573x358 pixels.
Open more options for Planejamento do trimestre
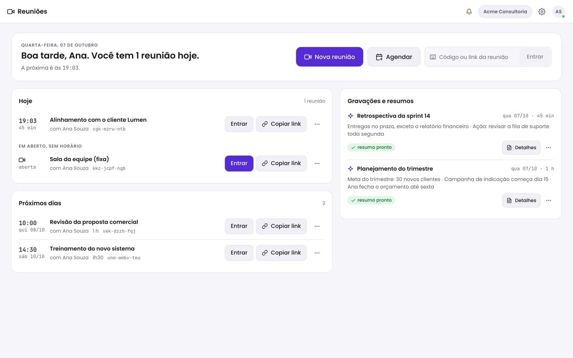pos(548,200)
